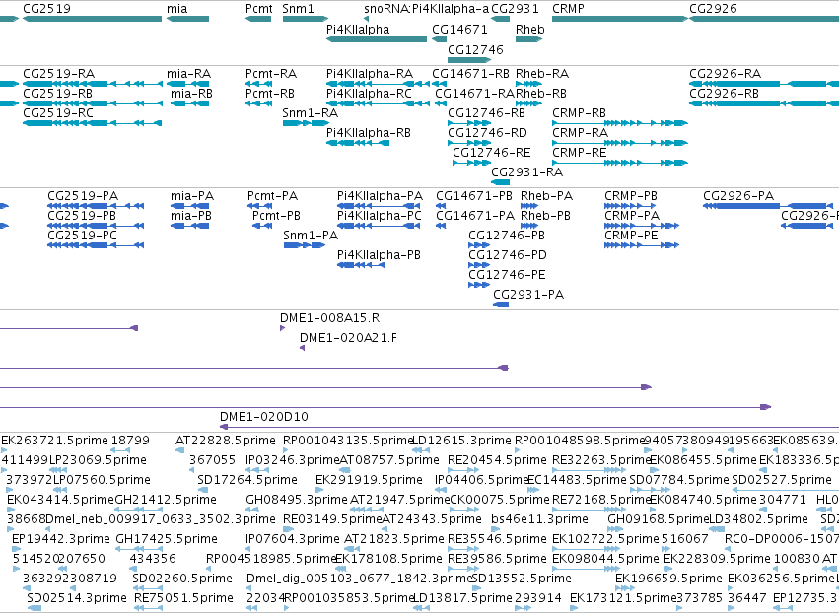Image resolution: width=839 pixels, height=613 pixels.
Task: Open transcript CG2519-RC label
Action: 58,113
